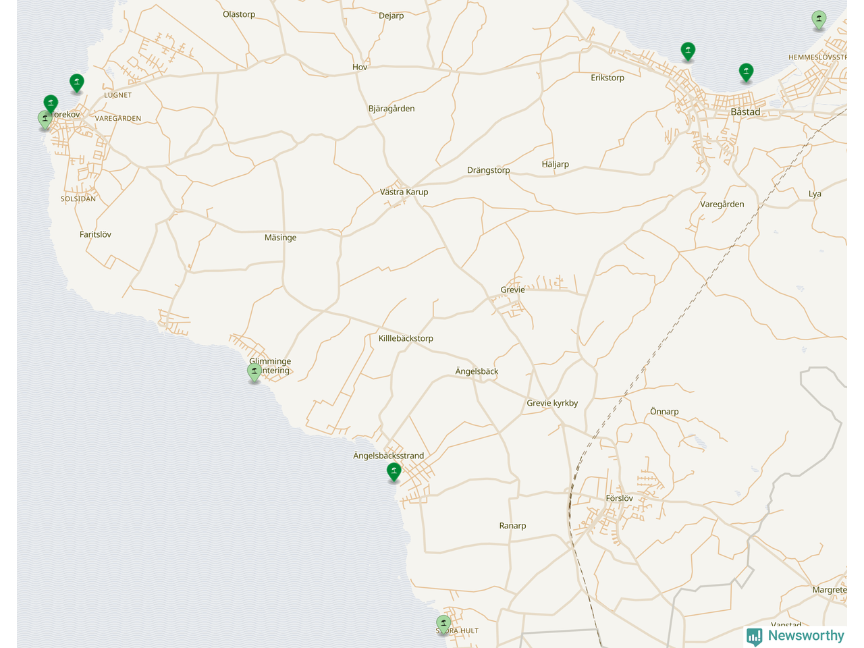Click the Lya place label

(815, 194)
